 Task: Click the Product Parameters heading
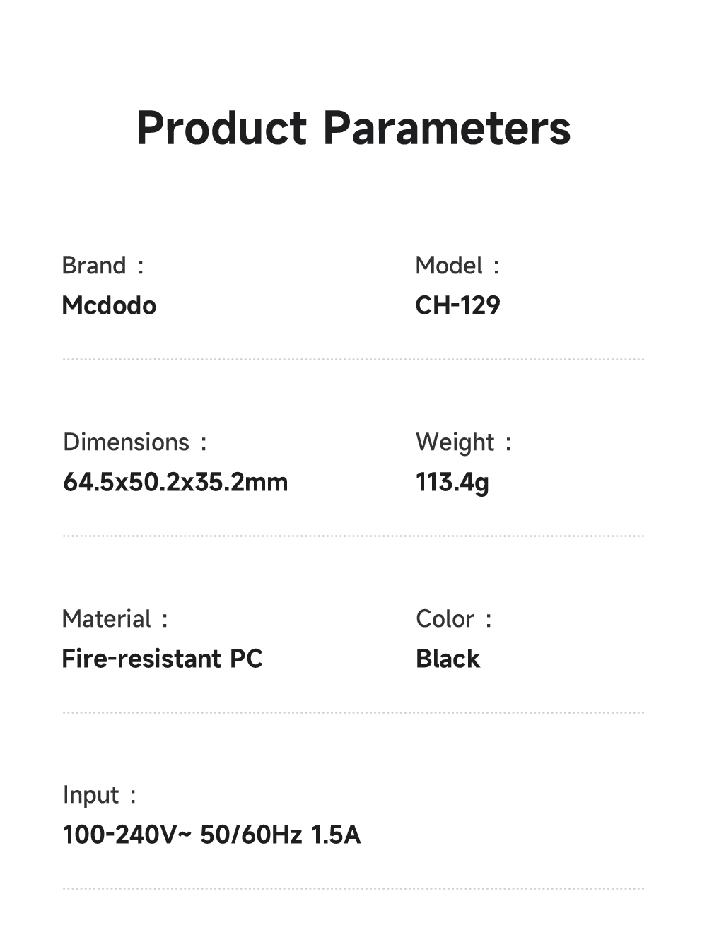click(353, 129)
